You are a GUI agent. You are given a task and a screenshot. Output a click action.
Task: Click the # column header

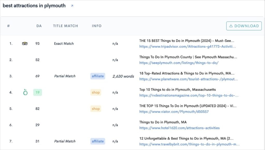(x=8, y=26)
